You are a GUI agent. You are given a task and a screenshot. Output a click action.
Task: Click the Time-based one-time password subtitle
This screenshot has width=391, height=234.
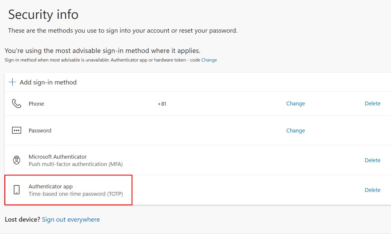(x=76, y=194)
